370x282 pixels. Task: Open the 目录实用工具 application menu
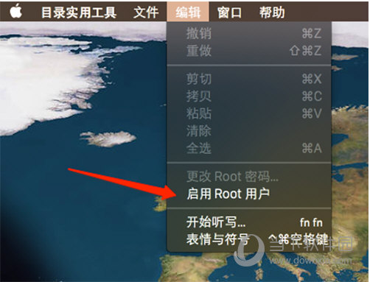(79, 13)
